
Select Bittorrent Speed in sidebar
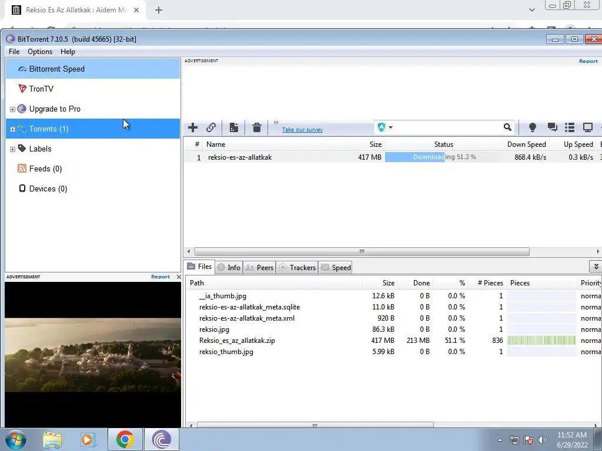coord(92,69)
